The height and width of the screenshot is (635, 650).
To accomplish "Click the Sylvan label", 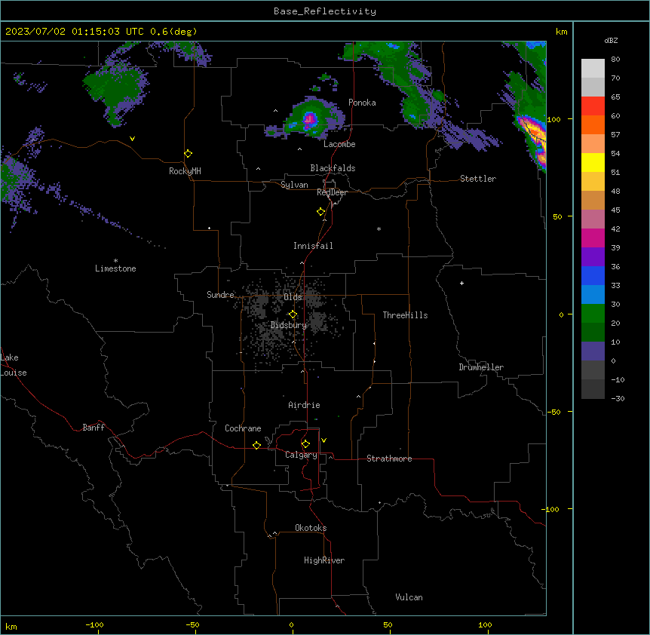I will click(x=294, y=185).
